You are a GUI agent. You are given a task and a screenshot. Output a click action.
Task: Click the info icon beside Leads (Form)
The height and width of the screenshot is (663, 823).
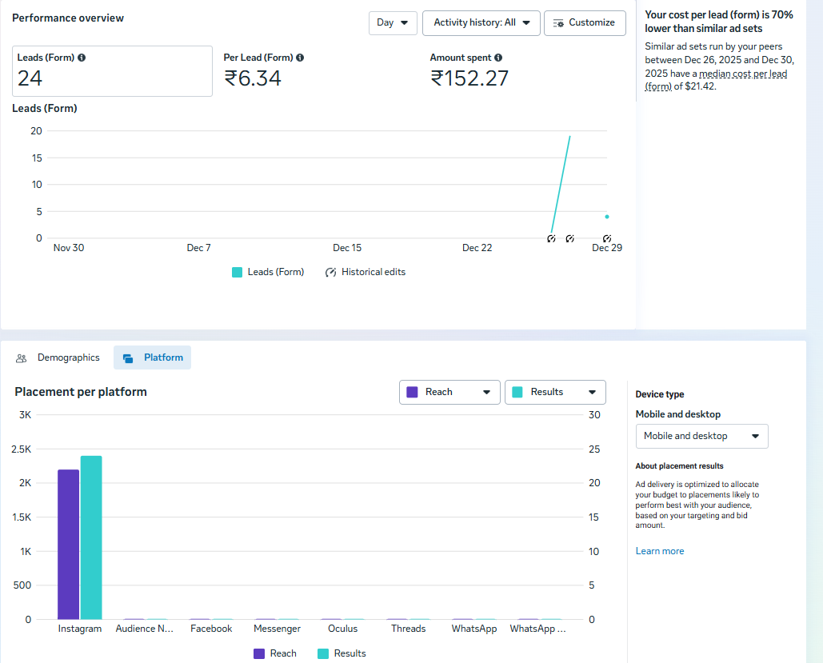tap(82, 58)
